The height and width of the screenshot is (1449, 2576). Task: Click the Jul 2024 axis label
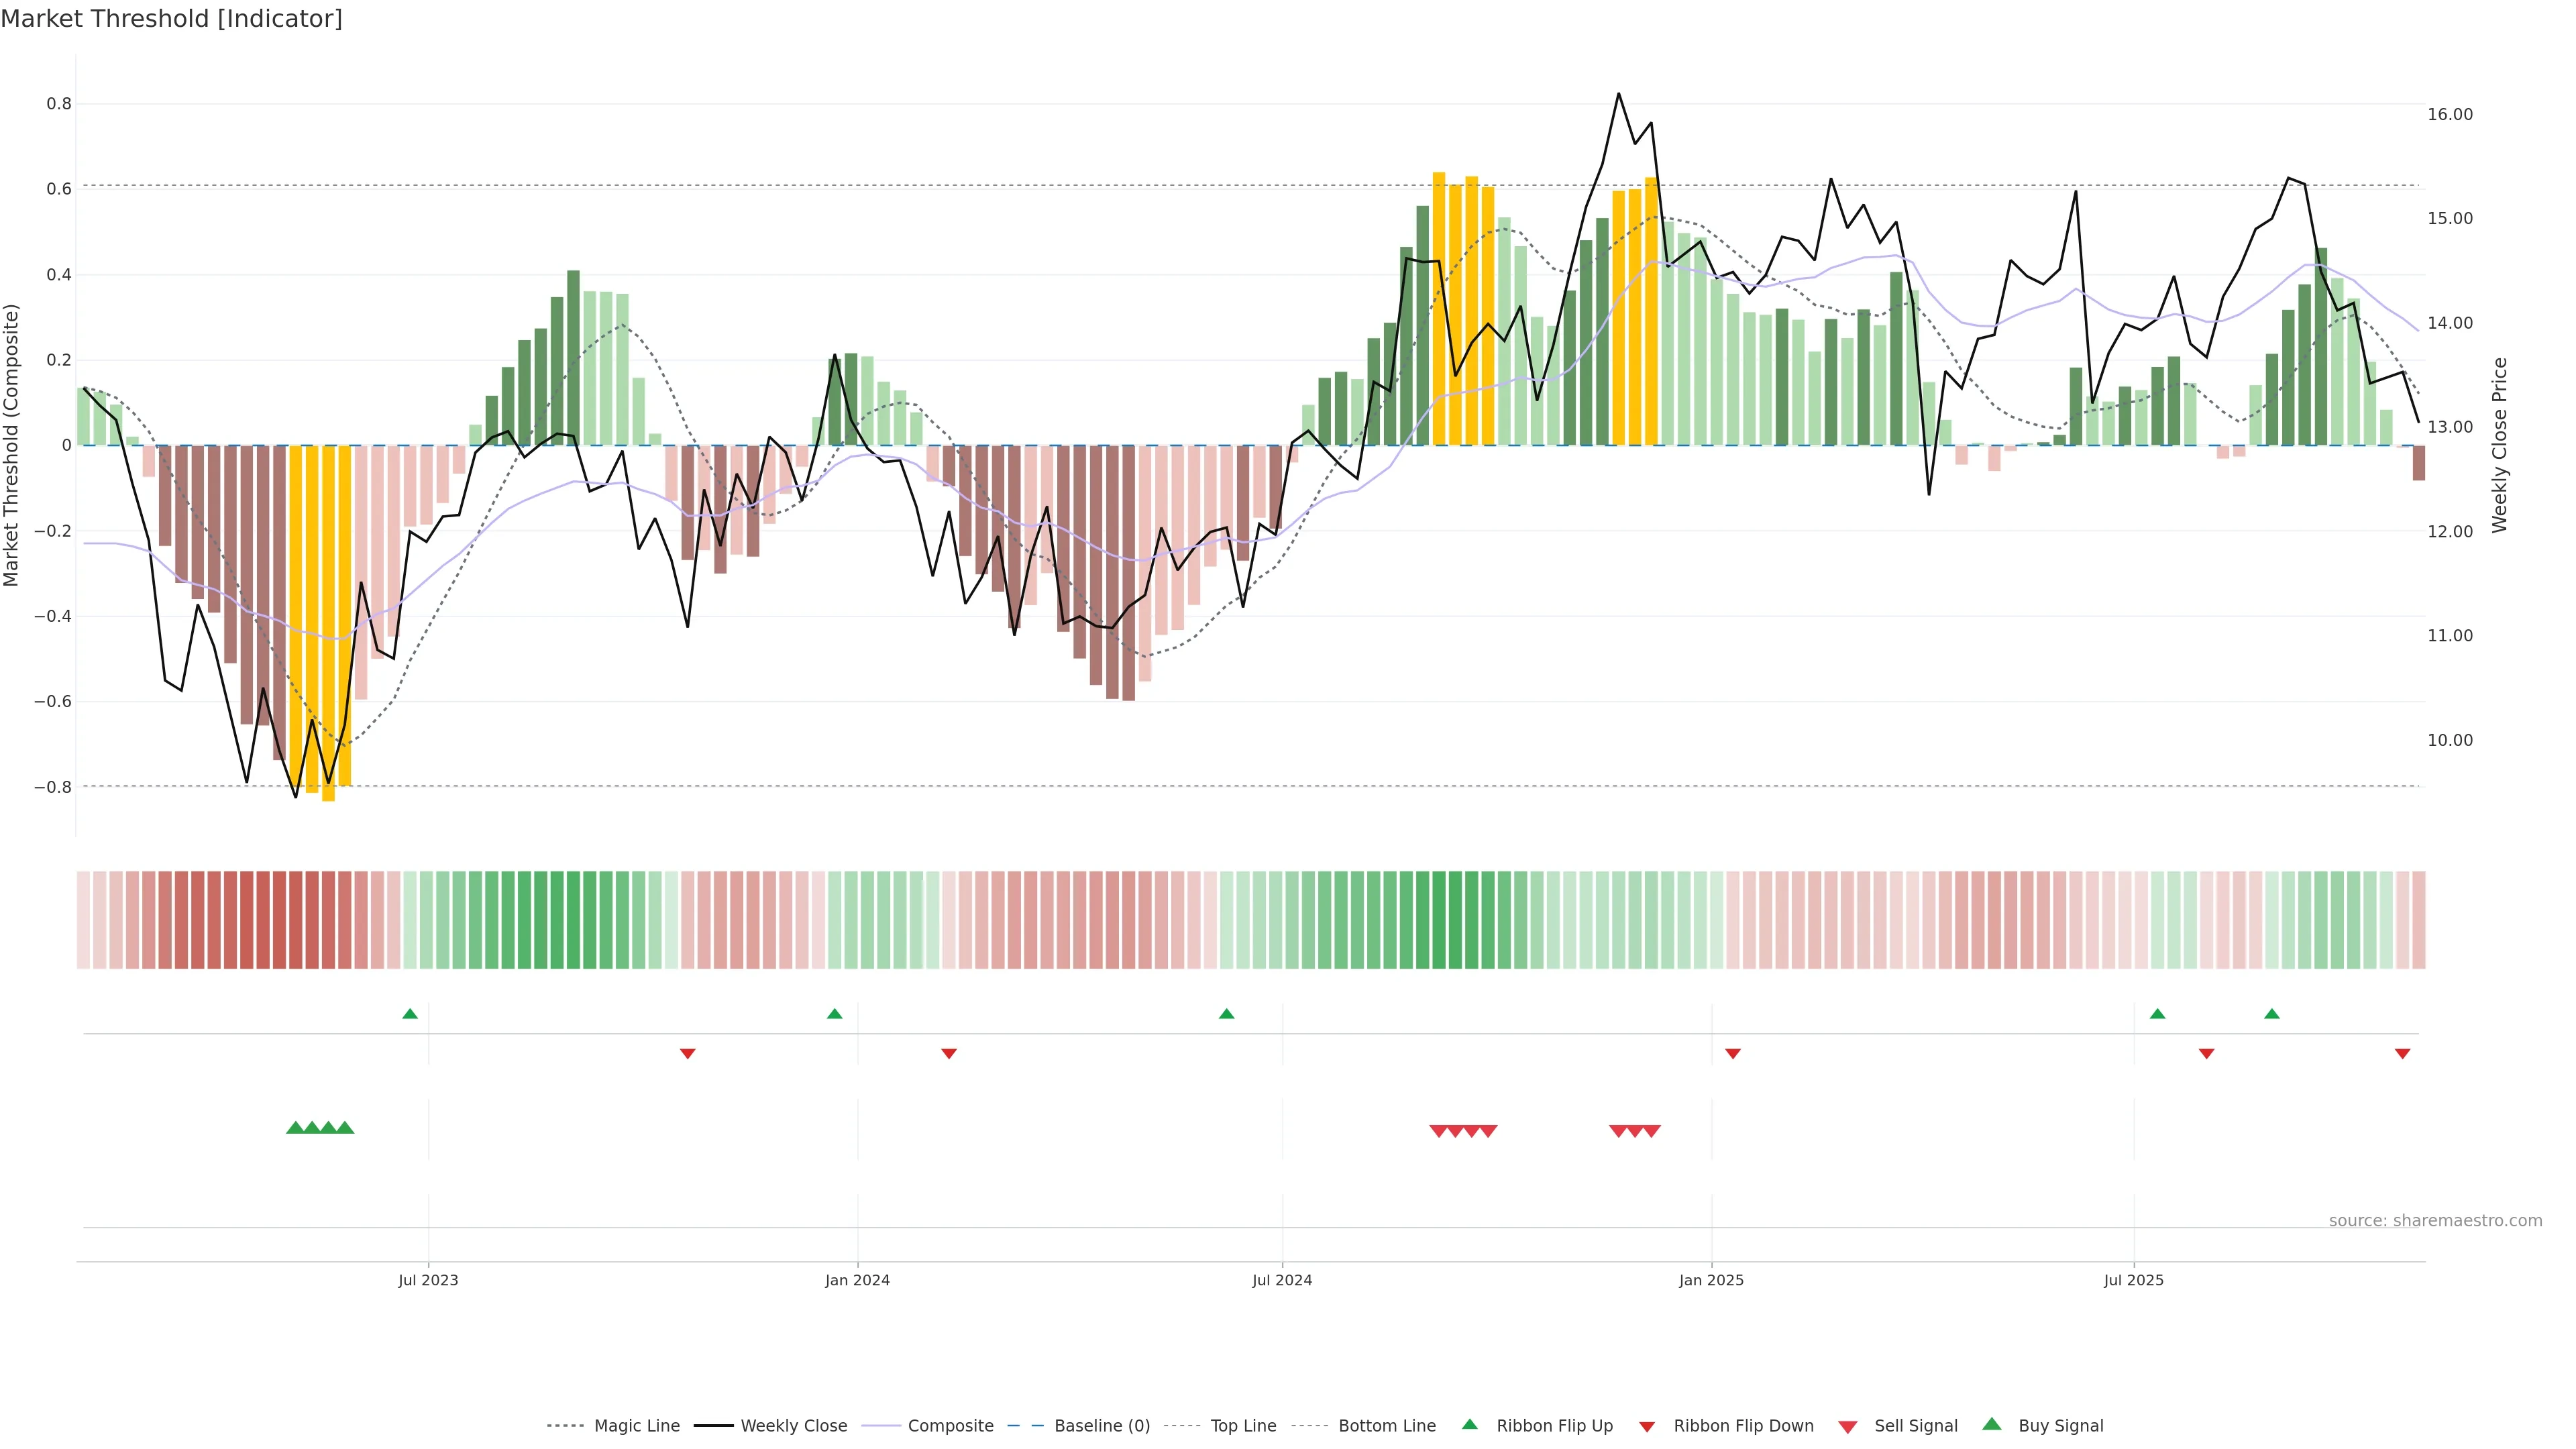(1282, 1280)
